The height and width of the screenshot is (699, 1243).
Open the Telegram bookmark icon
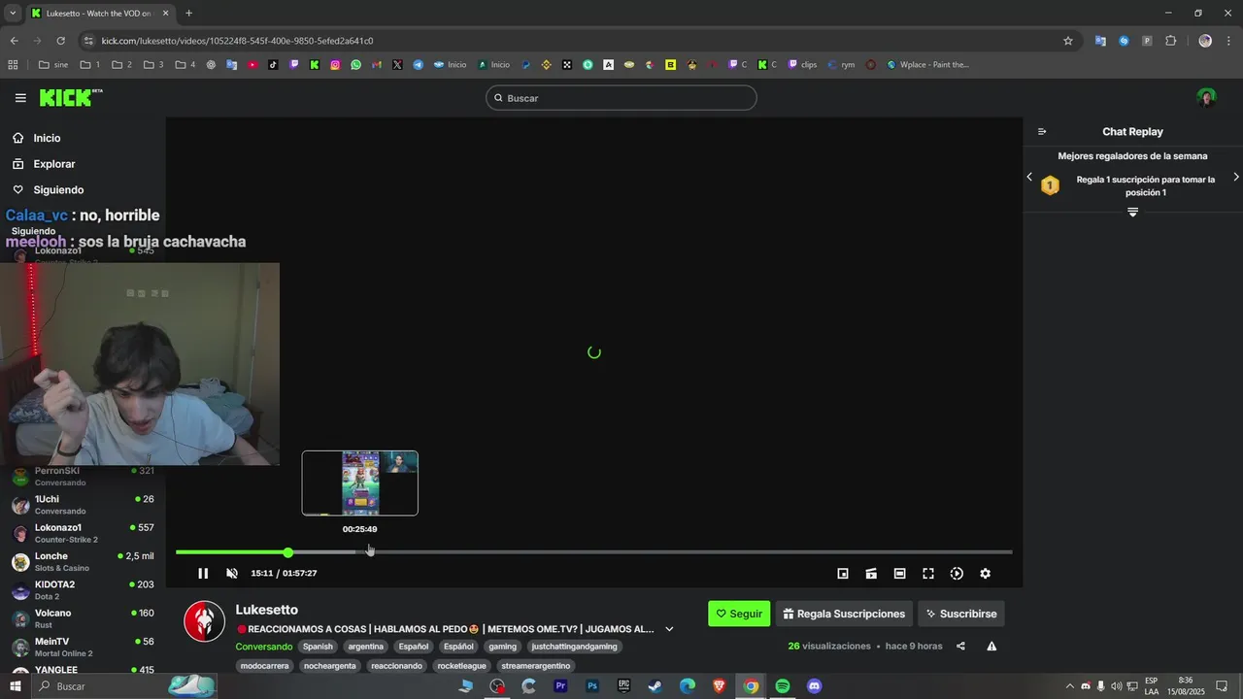(x=419, y=65)
